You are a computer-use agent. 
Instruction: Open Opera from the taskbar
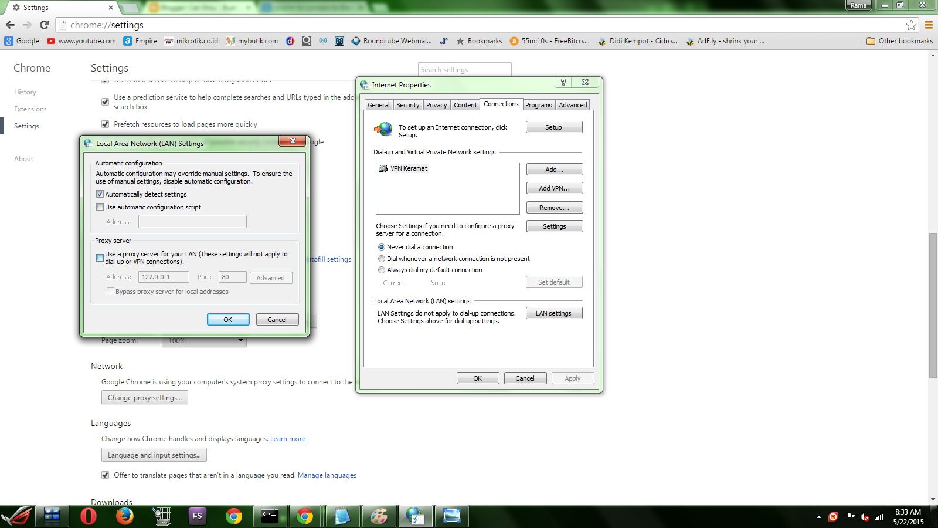click(x=88, y=516)
